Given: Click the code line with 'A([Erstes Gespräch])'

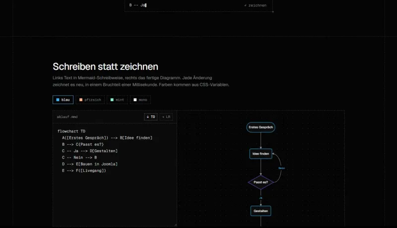Looking at the screenshot, I should (107, 138).
